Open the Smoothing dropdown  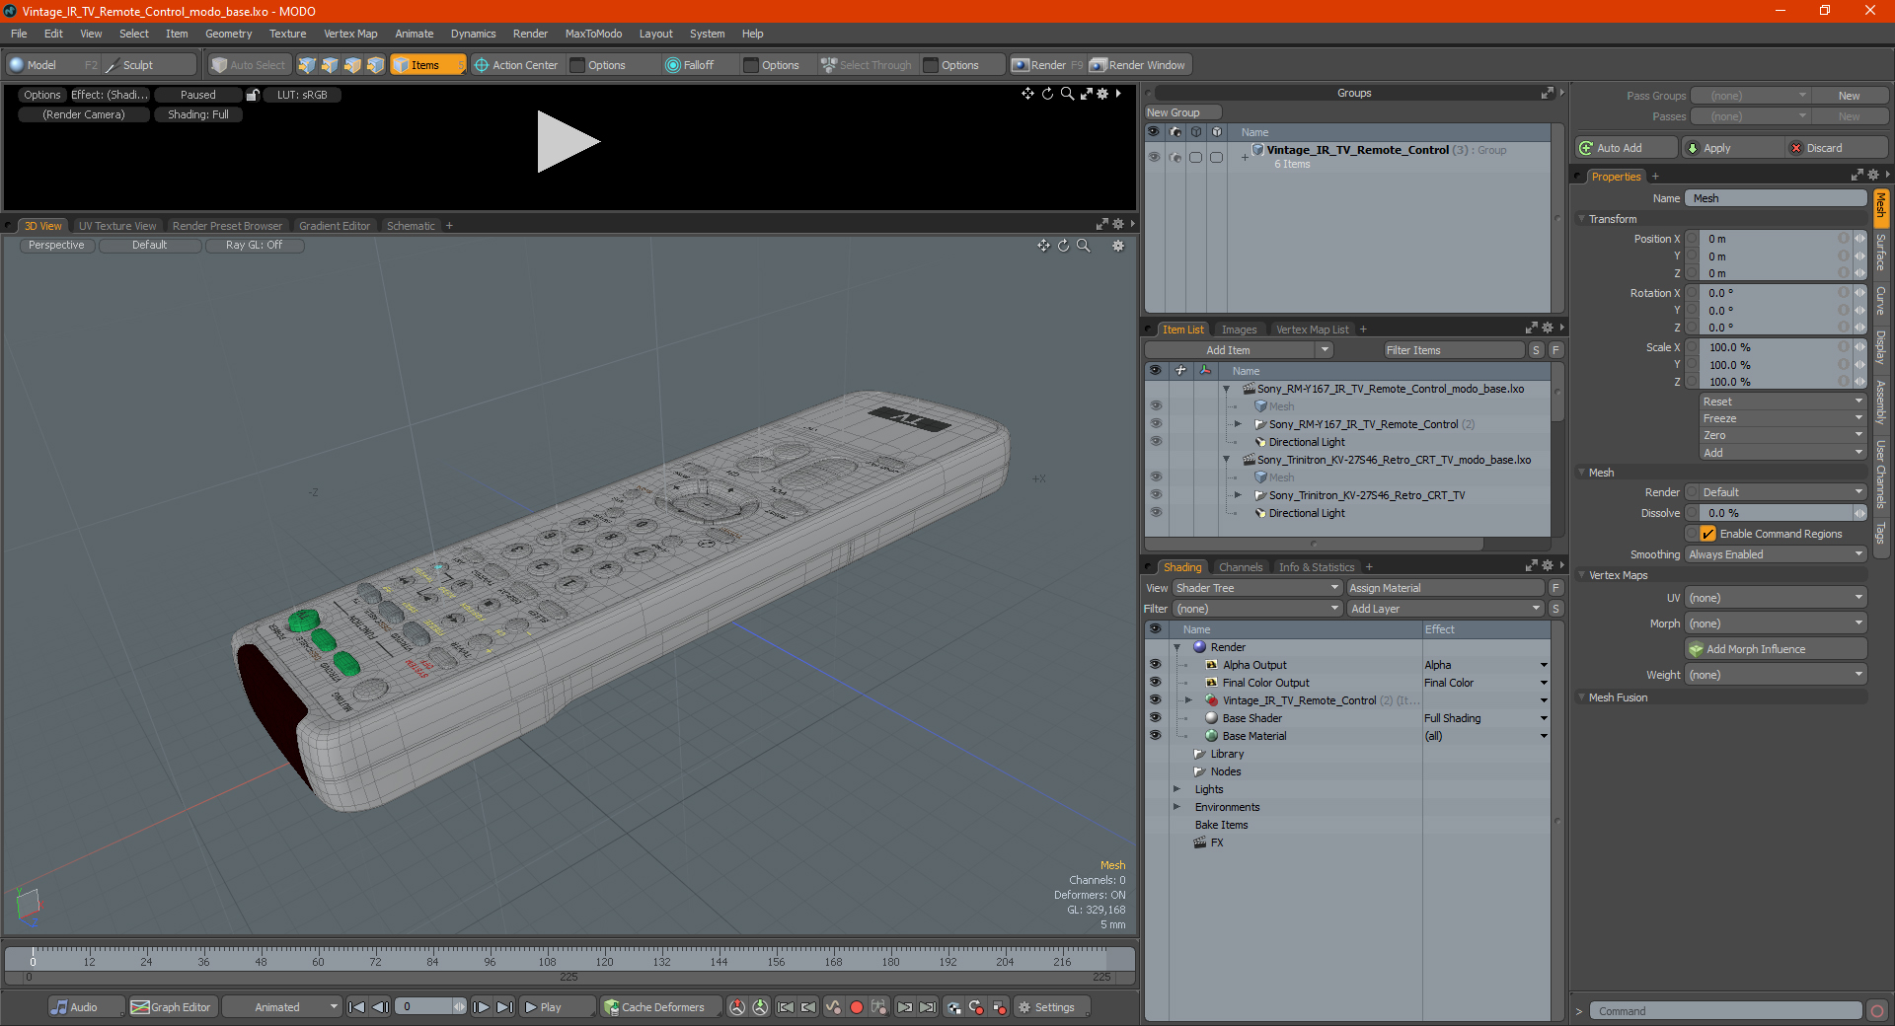1776,554
